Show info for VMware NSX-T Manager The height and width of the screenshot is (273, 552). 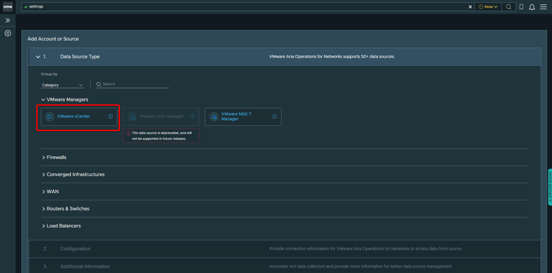coord(274,117)
